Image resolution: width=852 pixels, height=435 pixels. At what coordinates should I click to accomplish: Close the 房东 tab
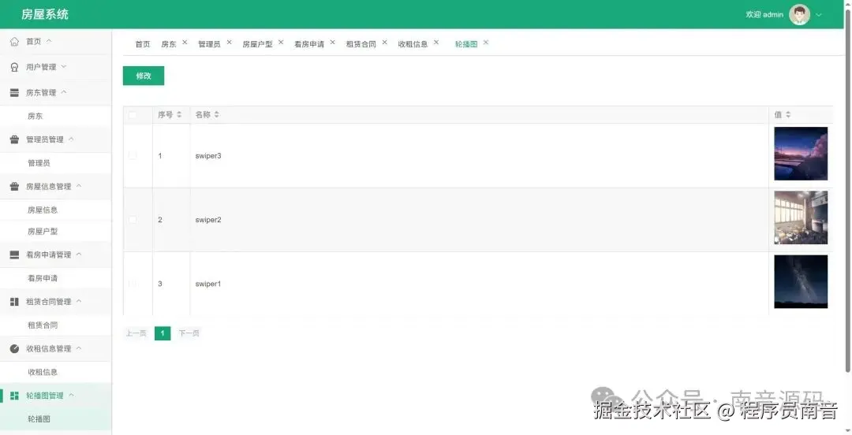[185, 42]
